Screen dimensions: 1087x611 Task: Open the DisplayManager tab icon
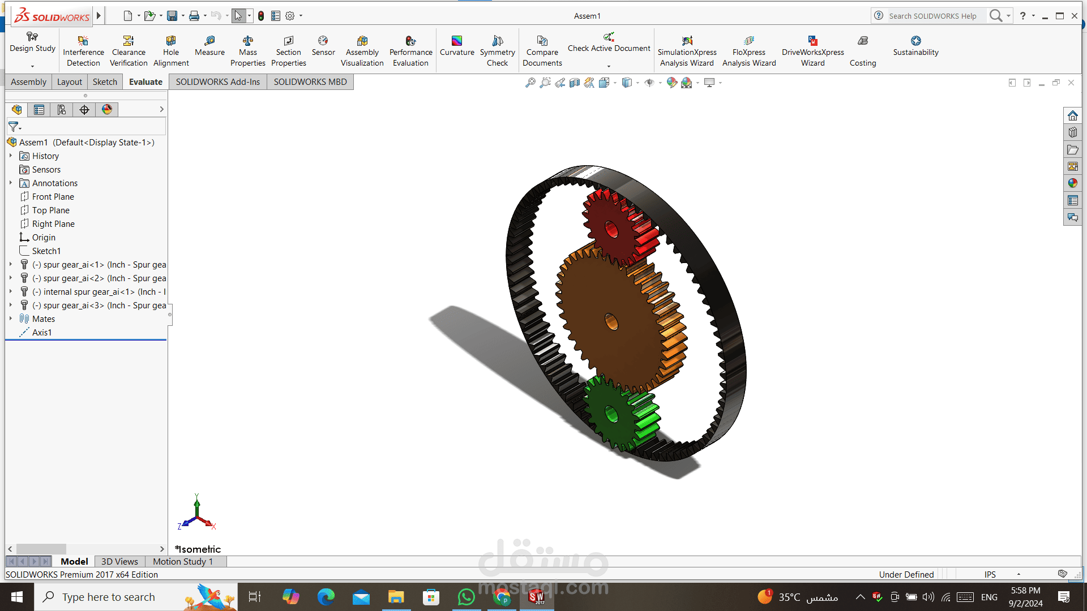107,110
